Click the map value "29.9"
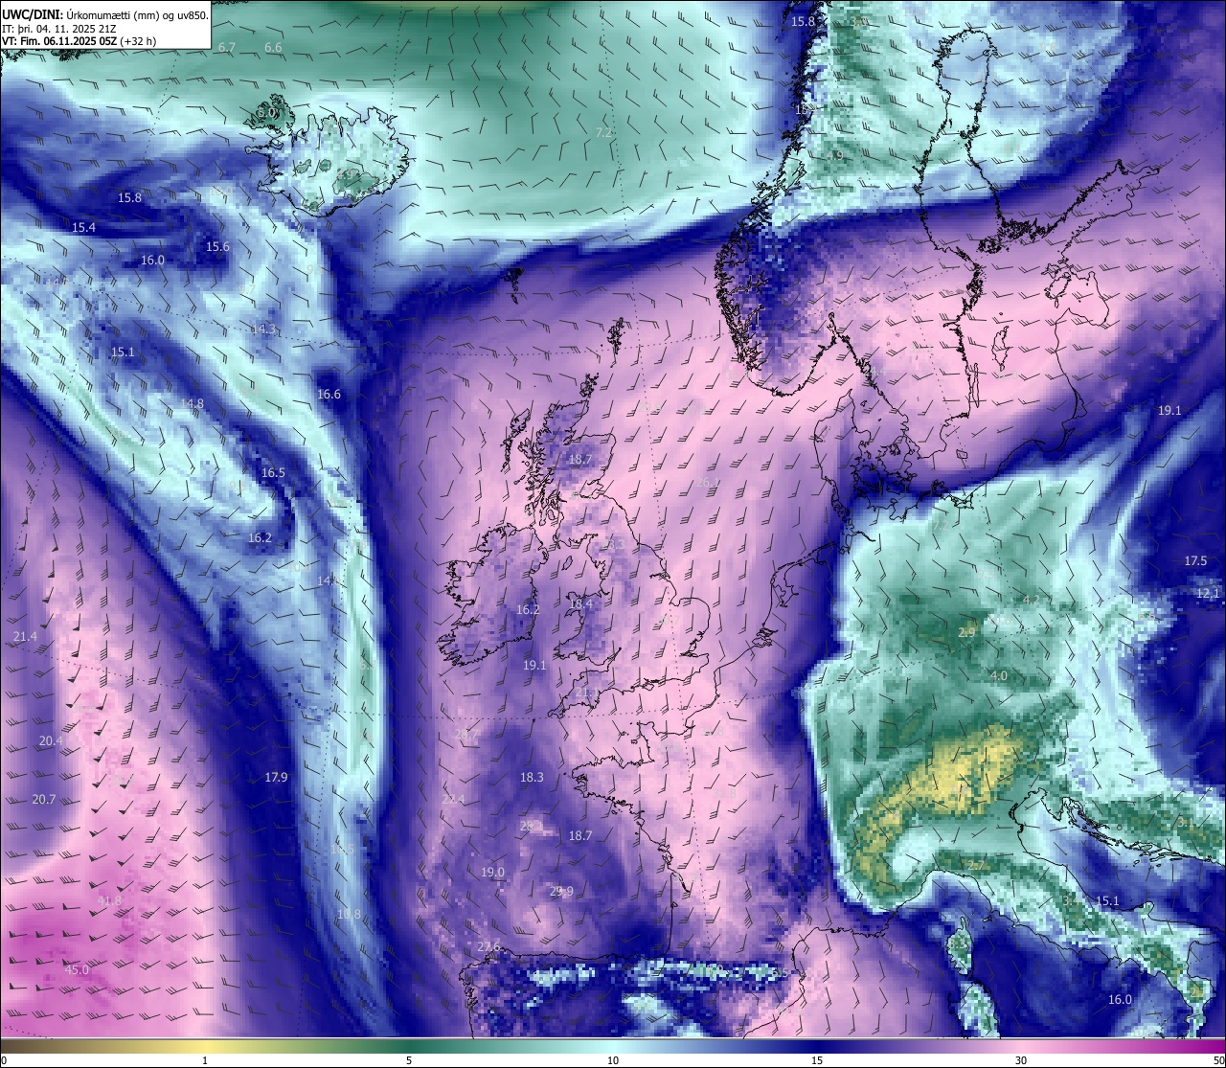The height and width of the screenshot is (1068, 1226). 561,891
